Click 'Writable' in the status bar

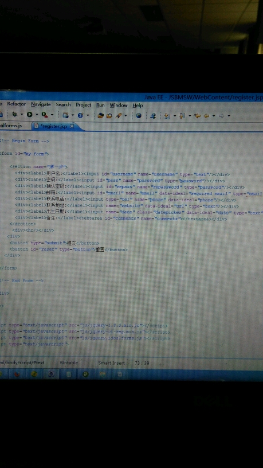pos(69,362)
